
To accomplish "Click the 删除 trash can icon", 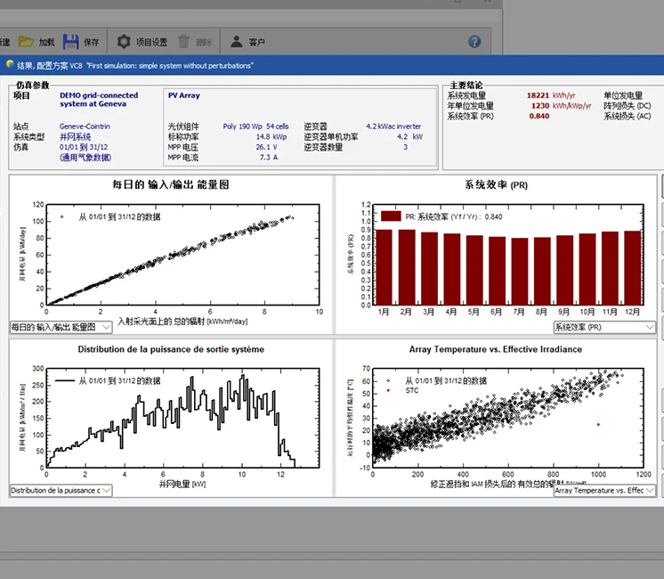I will pos(184,42).
